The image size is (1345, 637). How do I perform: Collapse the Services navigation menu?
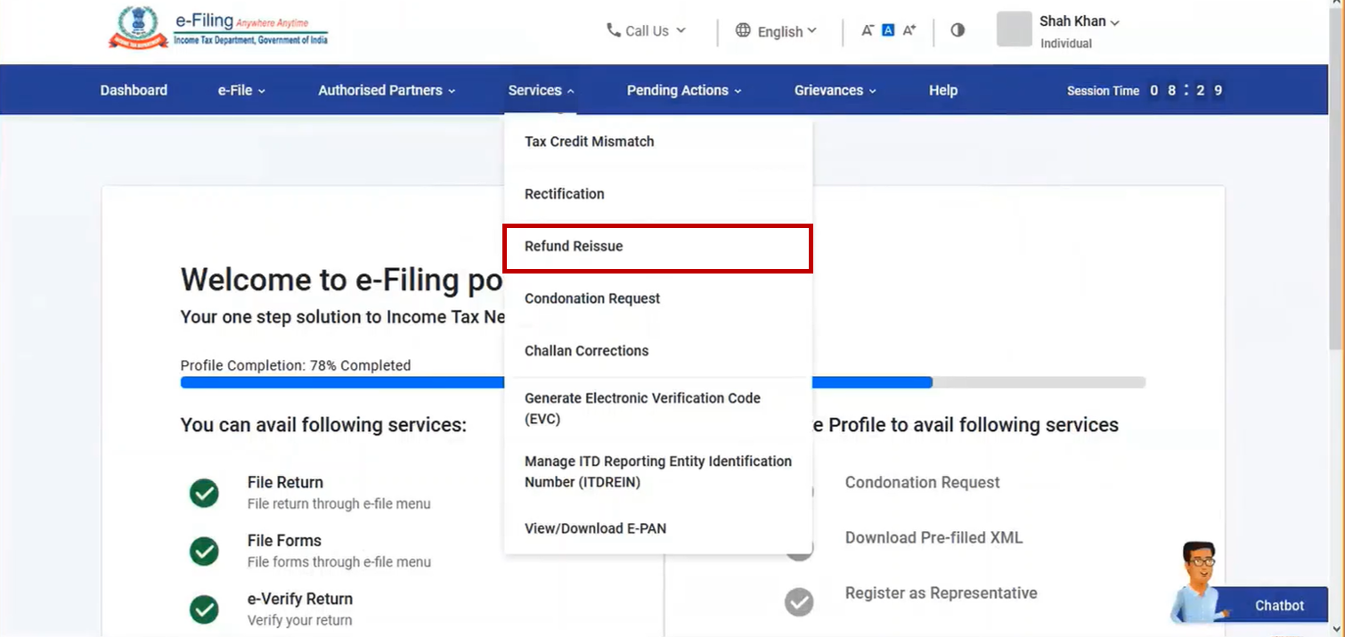[x=541, y=90]
